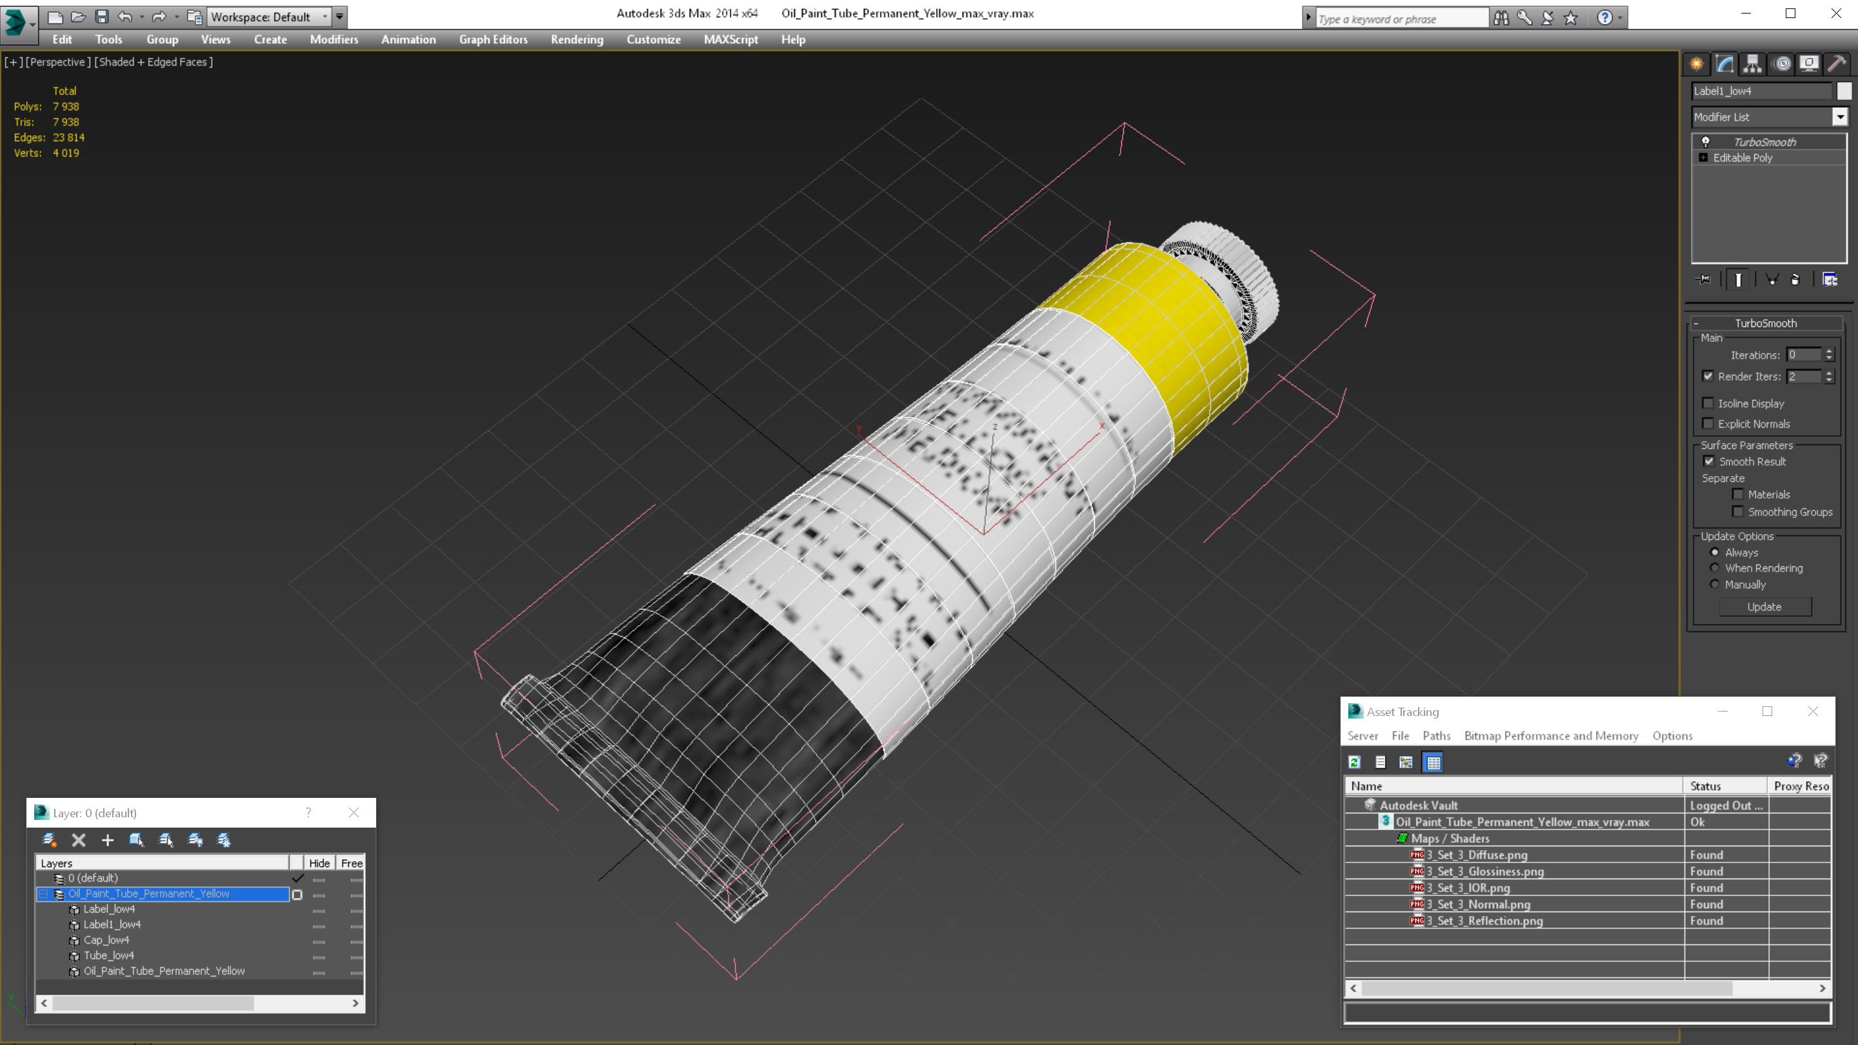Click Remove Modifier from stack icon
Viewport: 1858px width, 1045px height.
tap(1796, 279)
